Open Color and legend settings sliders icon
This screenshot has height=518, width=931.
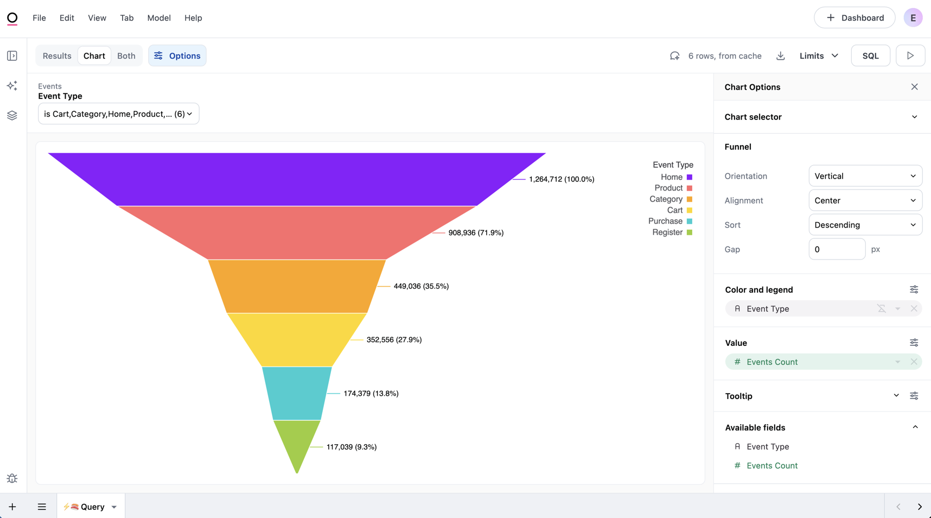pos(914,289)
